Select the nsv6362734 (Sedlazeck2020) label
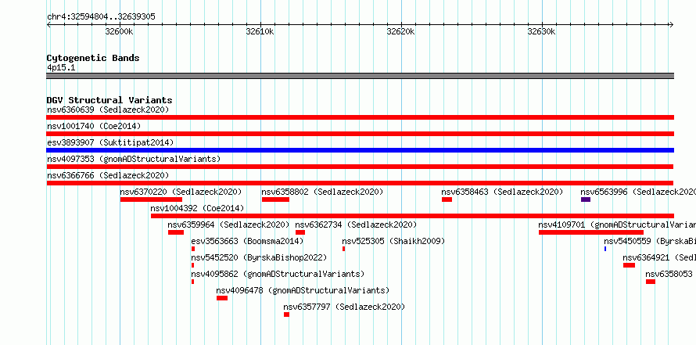The image size is (696, 345). (x=356, y=225)
